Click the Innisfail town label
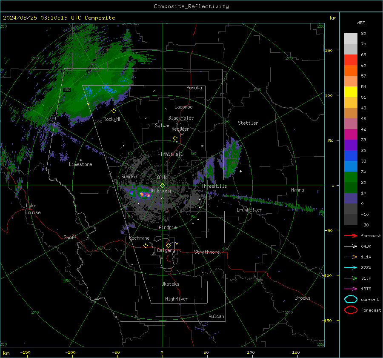Screen dimensions: 383x358 (171, 154)
